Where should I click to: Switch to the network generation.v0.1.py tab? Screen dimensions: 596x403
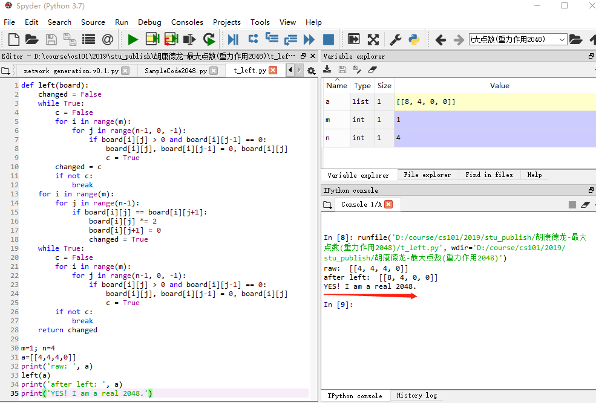click(x=71, y=71)
